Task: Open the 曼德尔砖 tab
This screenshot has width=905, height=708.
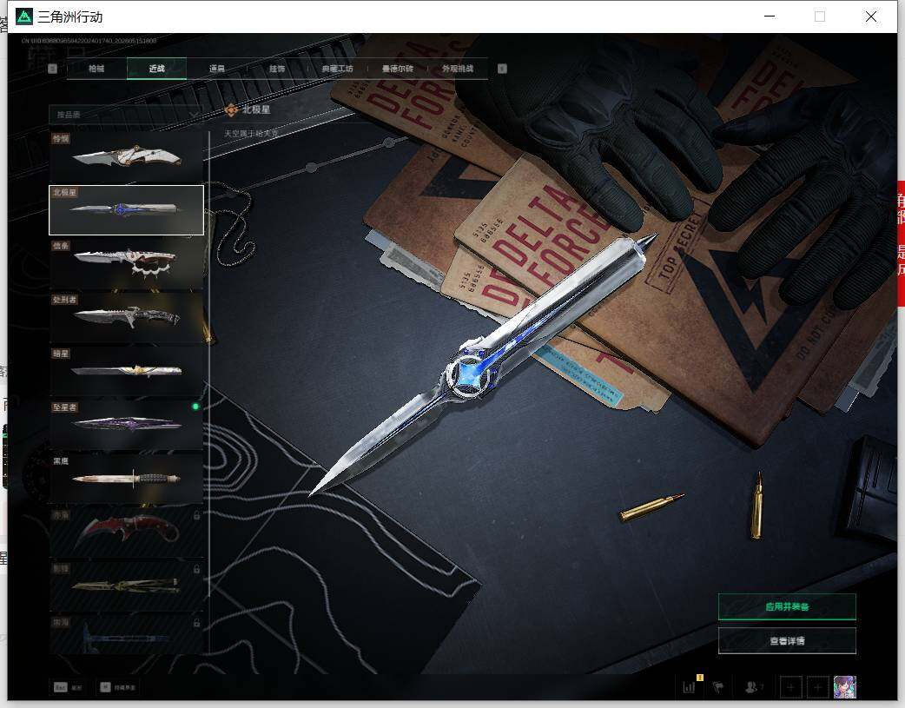Action: click(398, 69)
